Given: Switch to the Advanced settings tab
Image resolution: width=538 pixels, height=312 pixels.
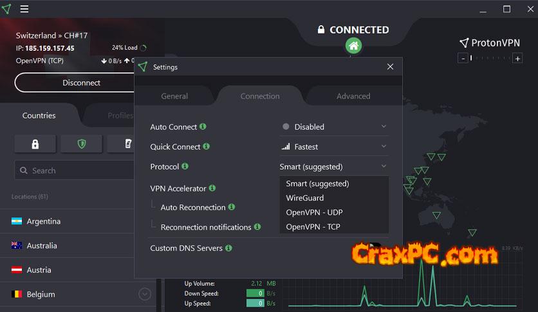Looking at the screenshot, I should pyautogui.click(x=353, y=96).
